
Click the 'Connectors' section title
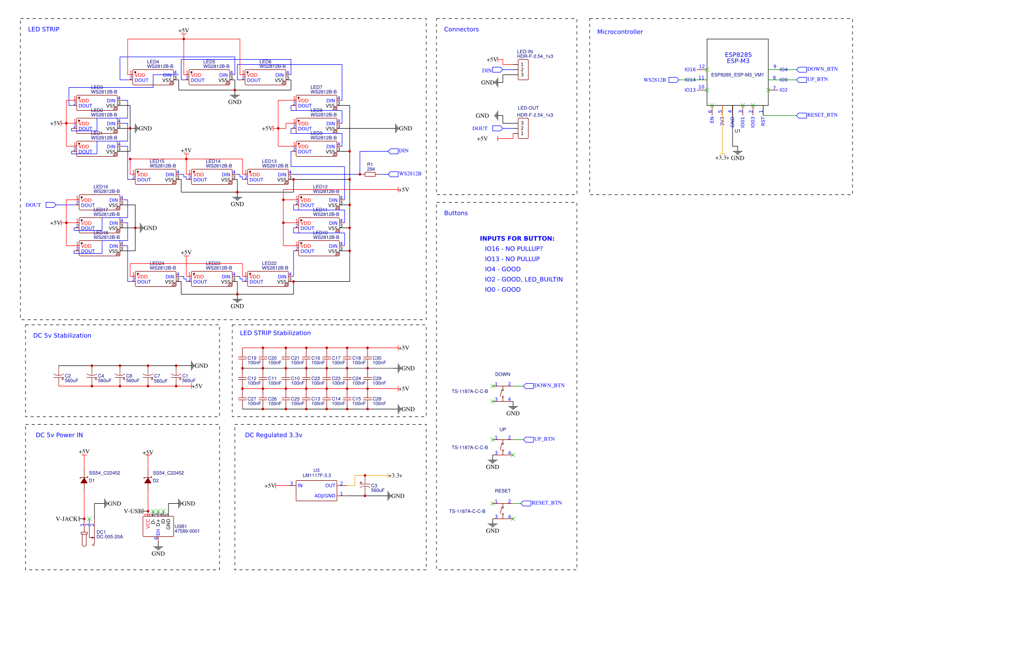point(461,29)
